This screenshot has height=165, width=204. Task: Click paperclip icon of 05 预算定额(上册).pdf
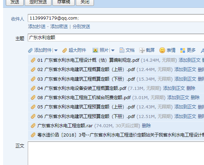coord(33,107)
